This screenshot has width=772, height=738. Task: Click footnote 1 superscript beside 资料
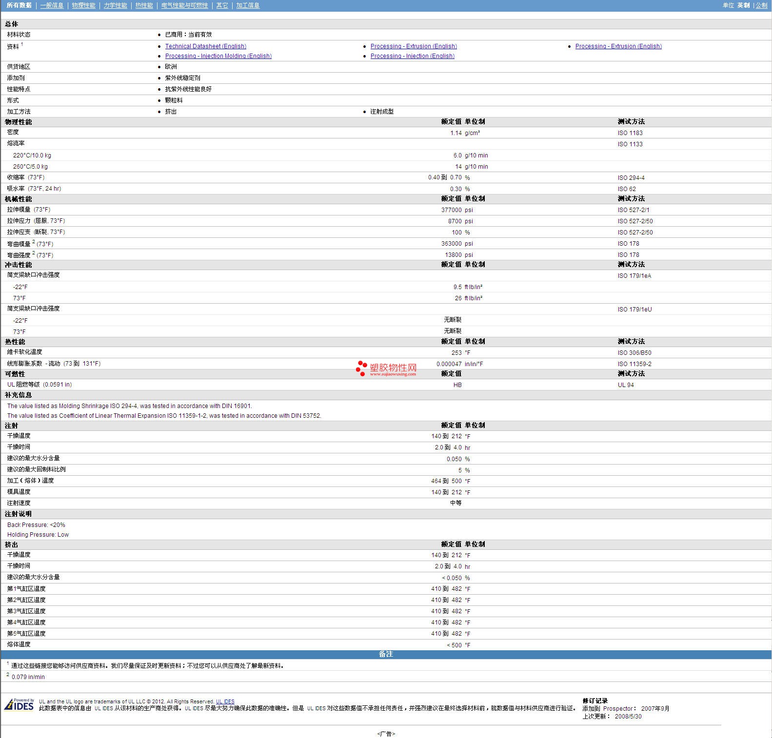click(x=22, y=44)
